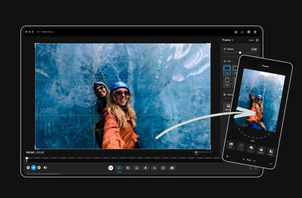Tap the redo arrow on the phone
This screenshot has height=198, width=302.
coord(254,161)
